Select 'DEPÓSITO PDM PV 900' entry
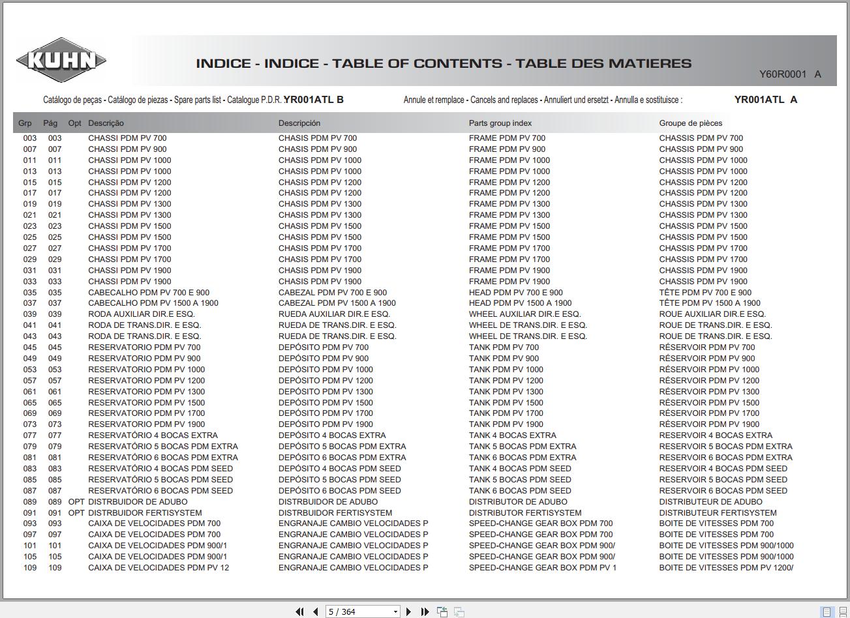The width and height of the screenshot is (850, 618). click(324, 359)
